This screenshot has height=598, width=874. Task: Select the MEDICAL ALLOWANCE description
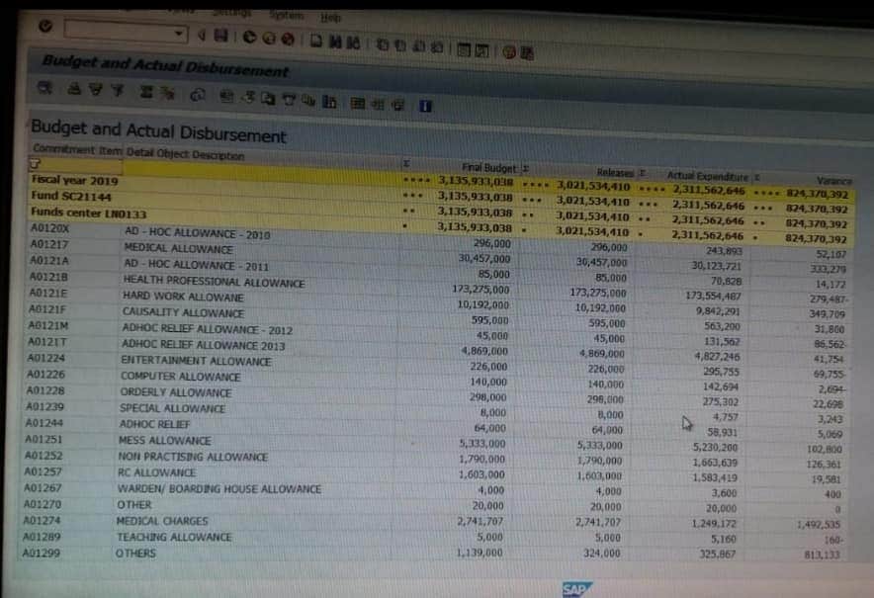[178, 248]
